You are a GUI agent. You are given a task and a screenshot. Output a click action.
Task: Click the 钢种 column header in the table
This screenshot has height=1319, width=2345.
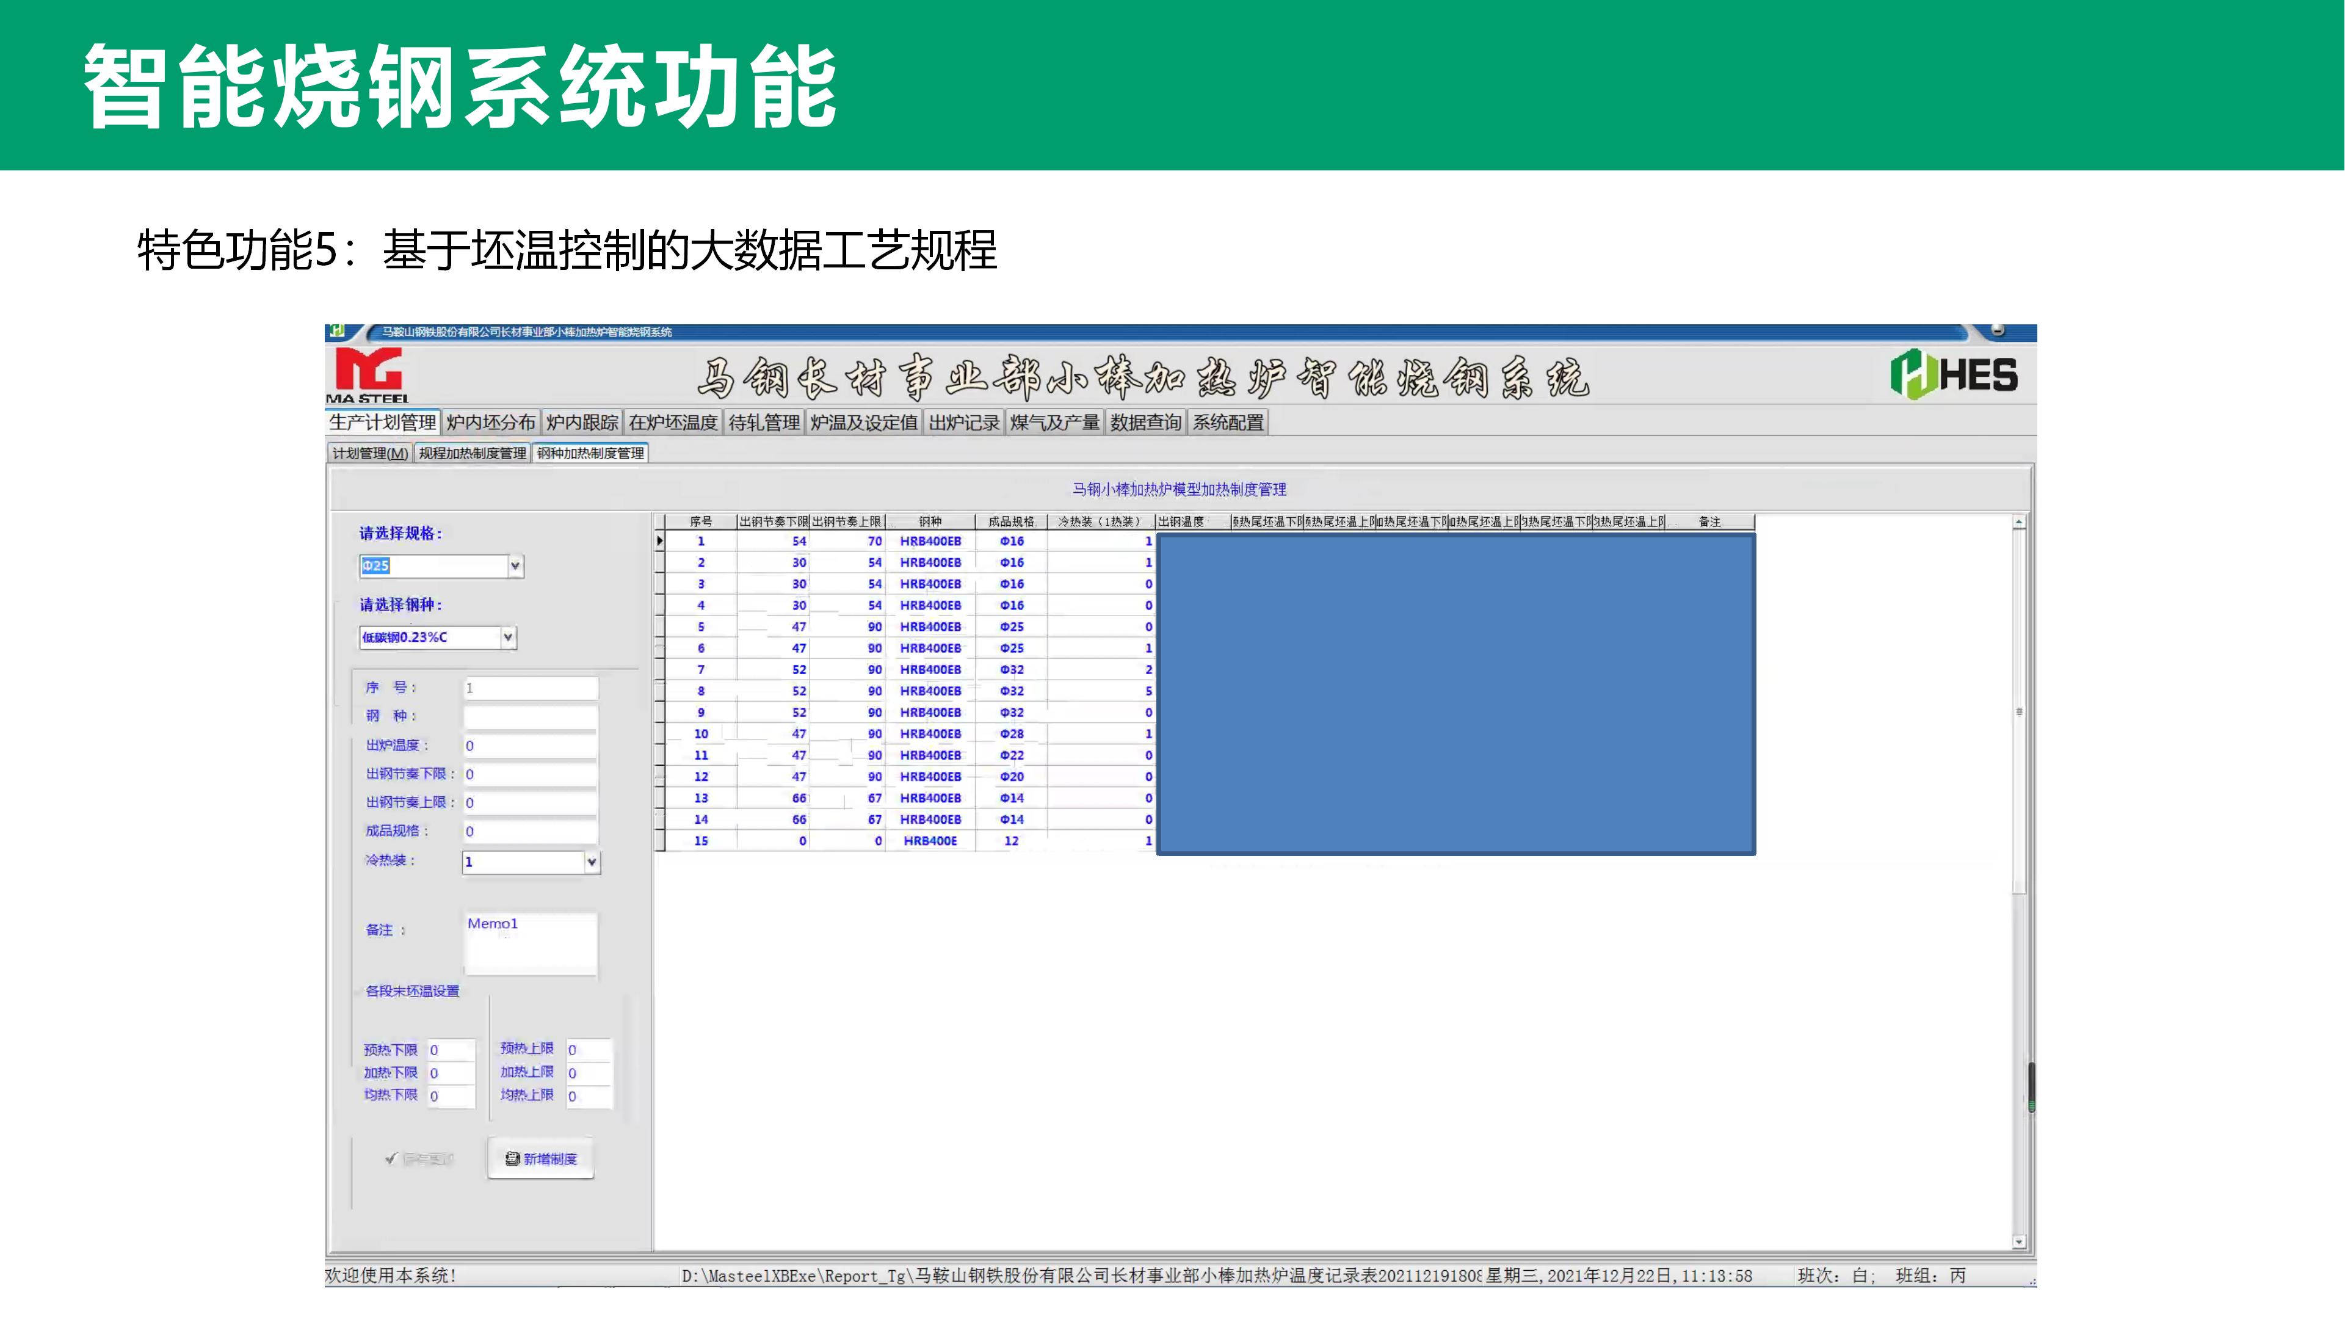[930, 521]
